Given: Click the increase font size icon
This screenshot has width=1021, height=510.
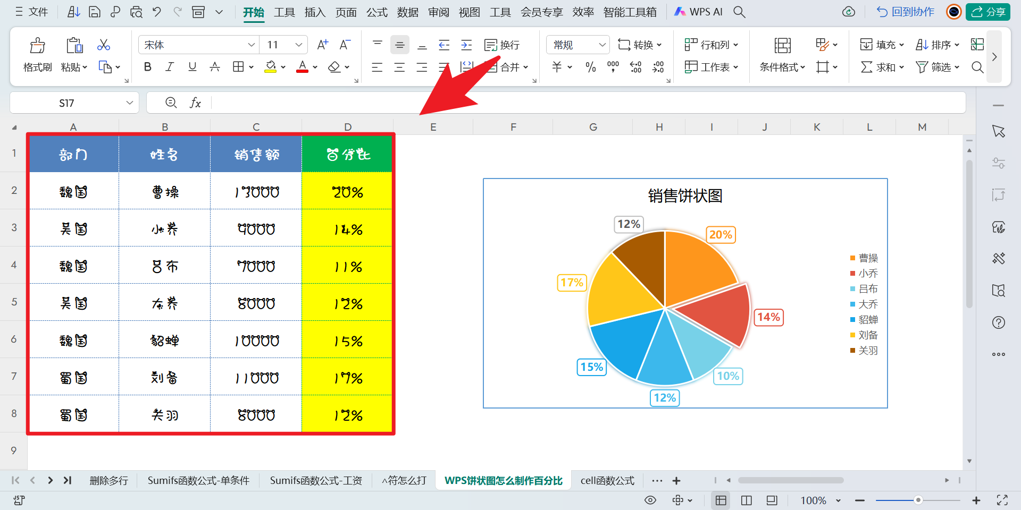Looking at the screenshot, I should [322, 45].
